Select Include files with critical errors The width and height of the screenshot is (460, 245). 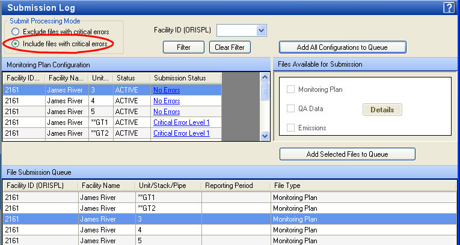tap(15, 44)
